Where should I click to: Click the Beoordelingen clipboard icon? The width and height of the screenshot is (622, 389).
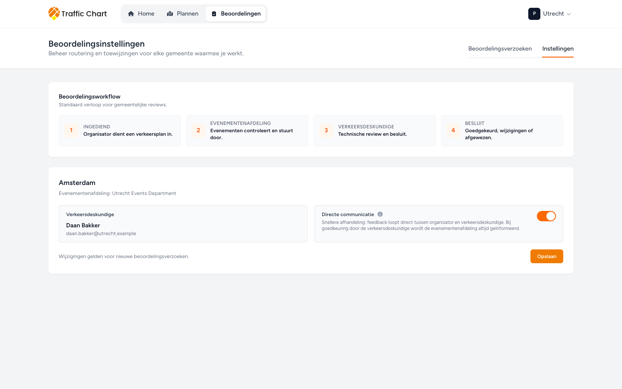[x=214, y=14]
